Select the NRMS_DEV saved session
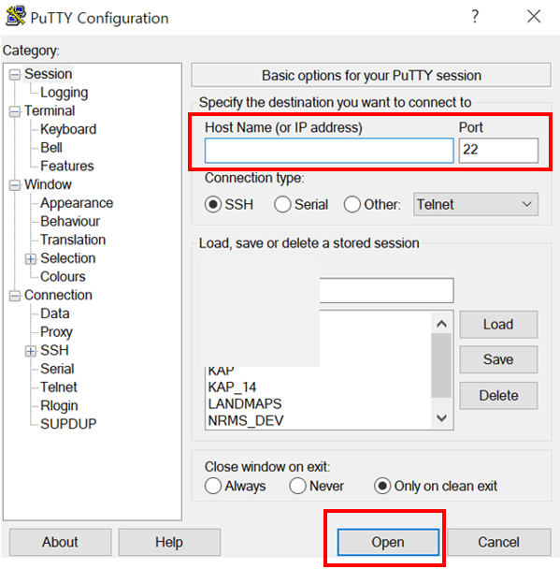The height and width of the screenshot is (569, 560). [x=246, y=420]
